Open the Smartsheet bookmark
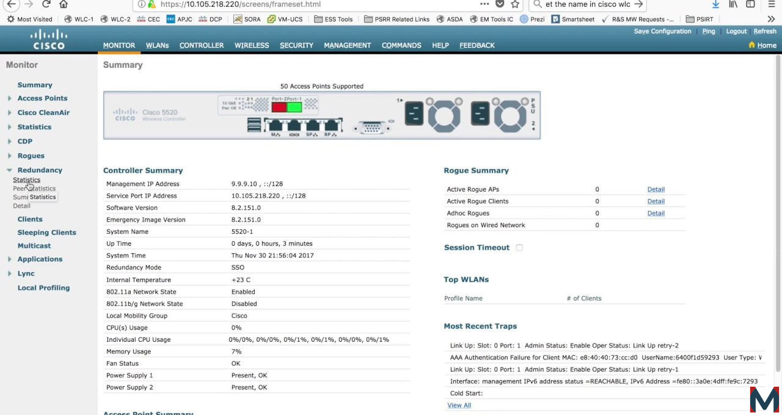782x415 pixels. pyautogui.click(x=573, y=19)
